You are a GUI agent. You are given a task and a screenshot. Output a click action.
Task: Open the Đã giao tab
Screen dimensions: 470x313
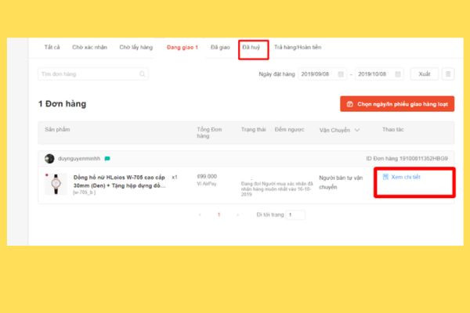pyautogui.click(x=220, y=47)
